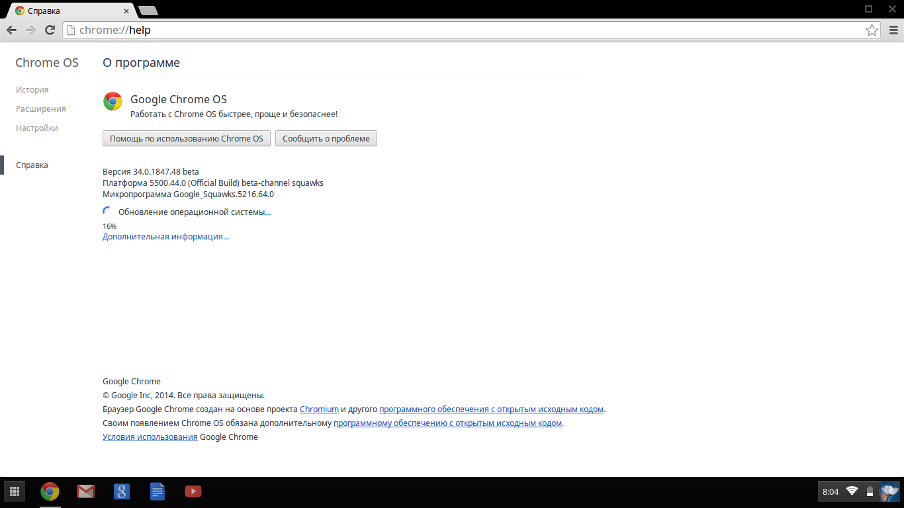Close the Справка tab
The height and width of the screenshot is (508, 904).
point(126,11)
